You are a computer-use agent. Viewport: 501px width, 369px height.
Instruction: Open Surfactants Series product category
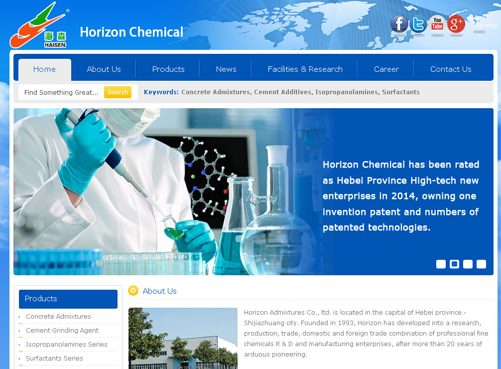54,358
